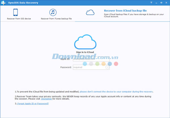Close the SynciOS Data Recovery window
This screenshot has height=118, width=170.
pos(166,3)
